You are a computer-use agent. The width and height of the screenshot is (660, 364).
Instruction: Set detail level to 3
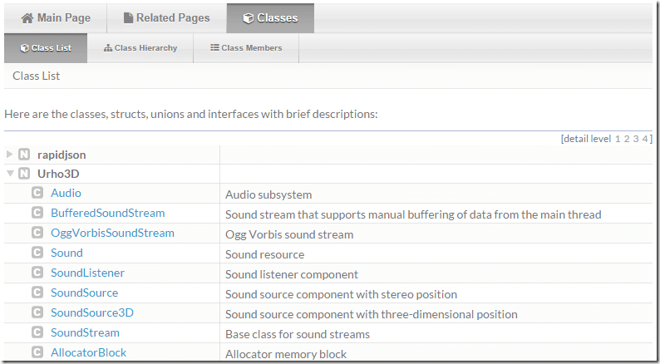(x=636, y=139)
